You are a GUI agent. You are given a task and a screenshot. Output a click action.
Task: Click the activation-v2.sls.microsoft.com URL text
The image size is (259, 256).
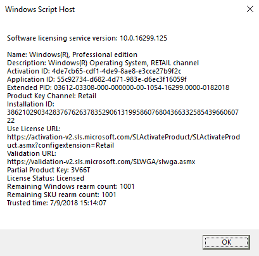(x=123, y=141)
